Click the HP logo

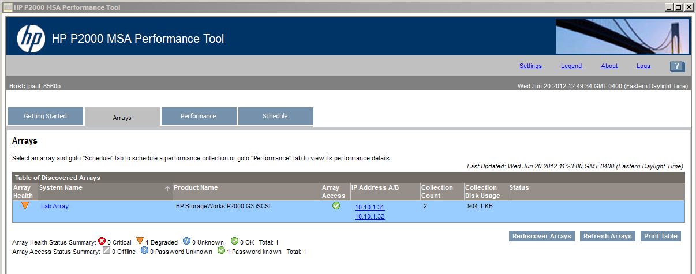[x=31, y=39]
